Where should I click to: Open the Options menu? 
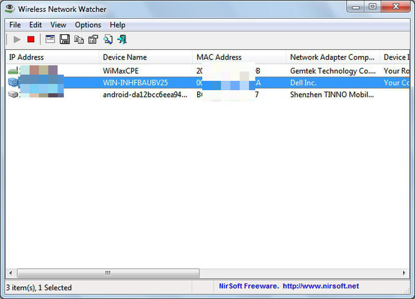click(88, 24)
